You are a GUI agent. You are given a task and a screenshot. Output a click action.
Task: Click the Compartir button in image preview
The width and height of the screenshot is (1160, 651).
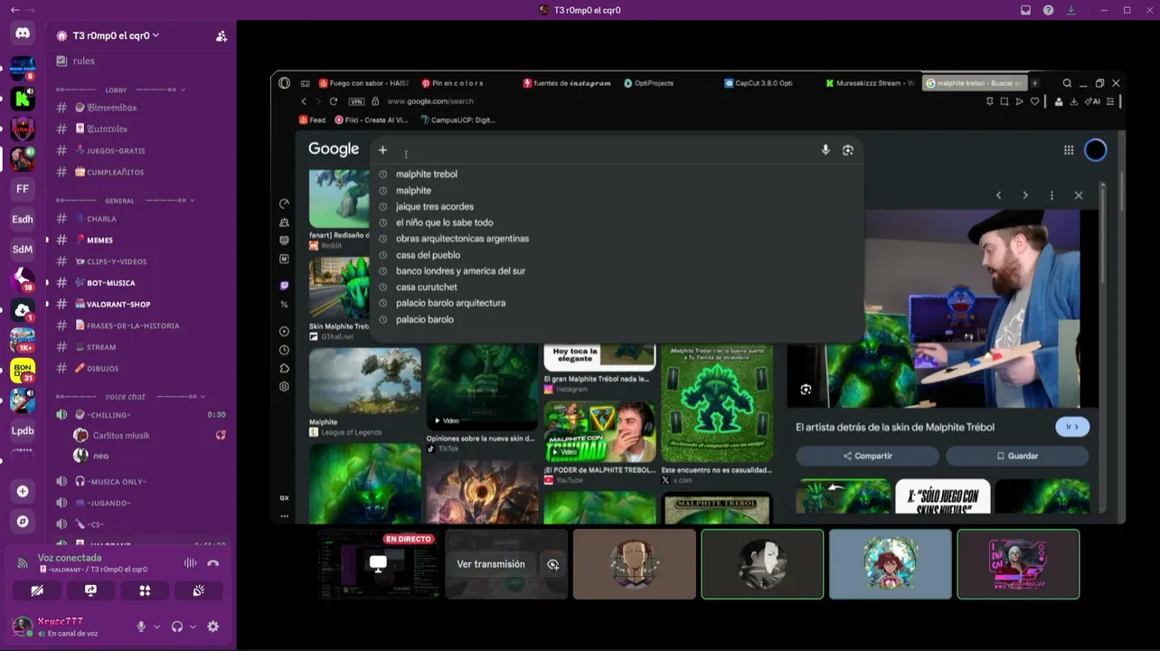pos(867,456)
